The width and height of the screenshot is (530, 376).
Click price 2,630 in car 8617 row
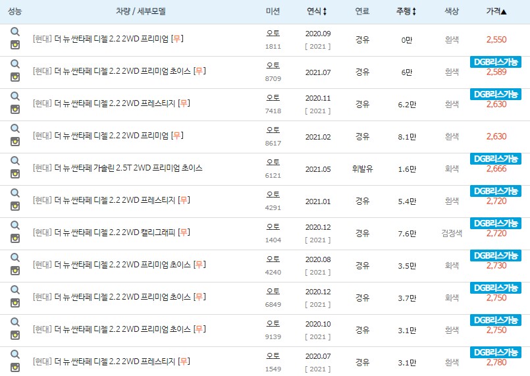coord(496,136)
